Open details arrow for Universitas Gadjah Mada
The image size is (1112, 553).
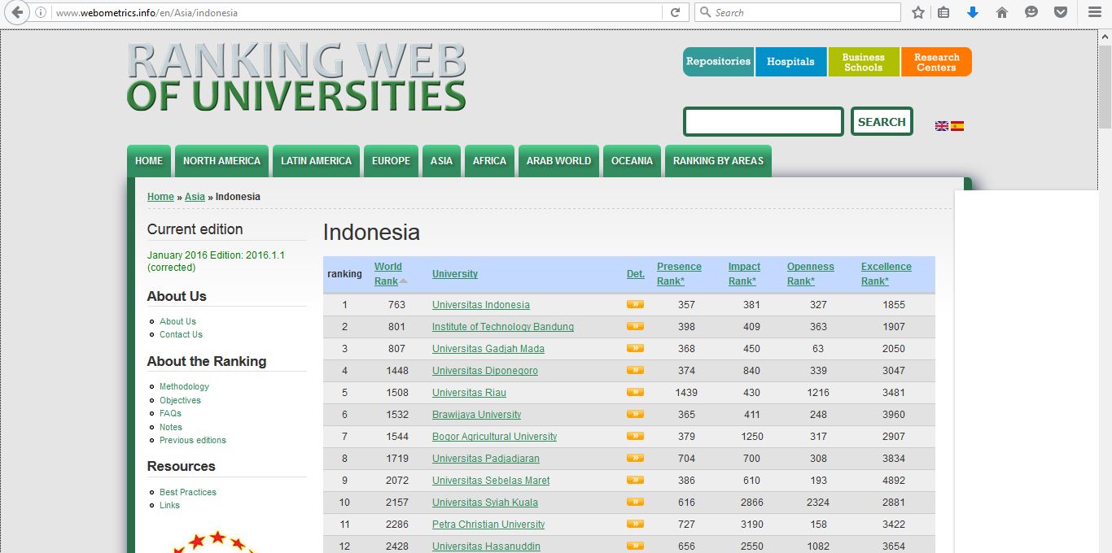coord(635,348)
